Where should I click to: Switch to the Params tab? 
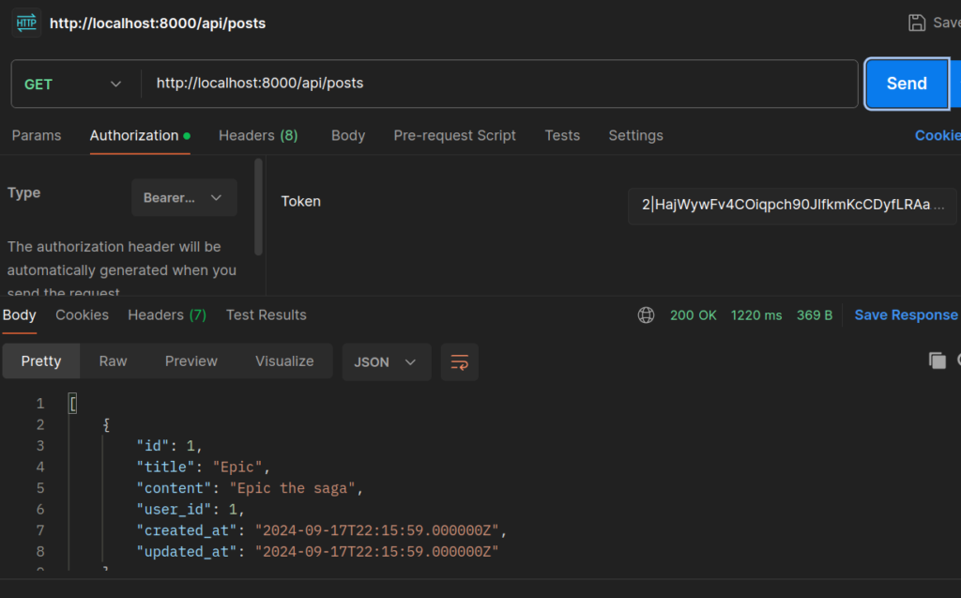coord(37,135)
